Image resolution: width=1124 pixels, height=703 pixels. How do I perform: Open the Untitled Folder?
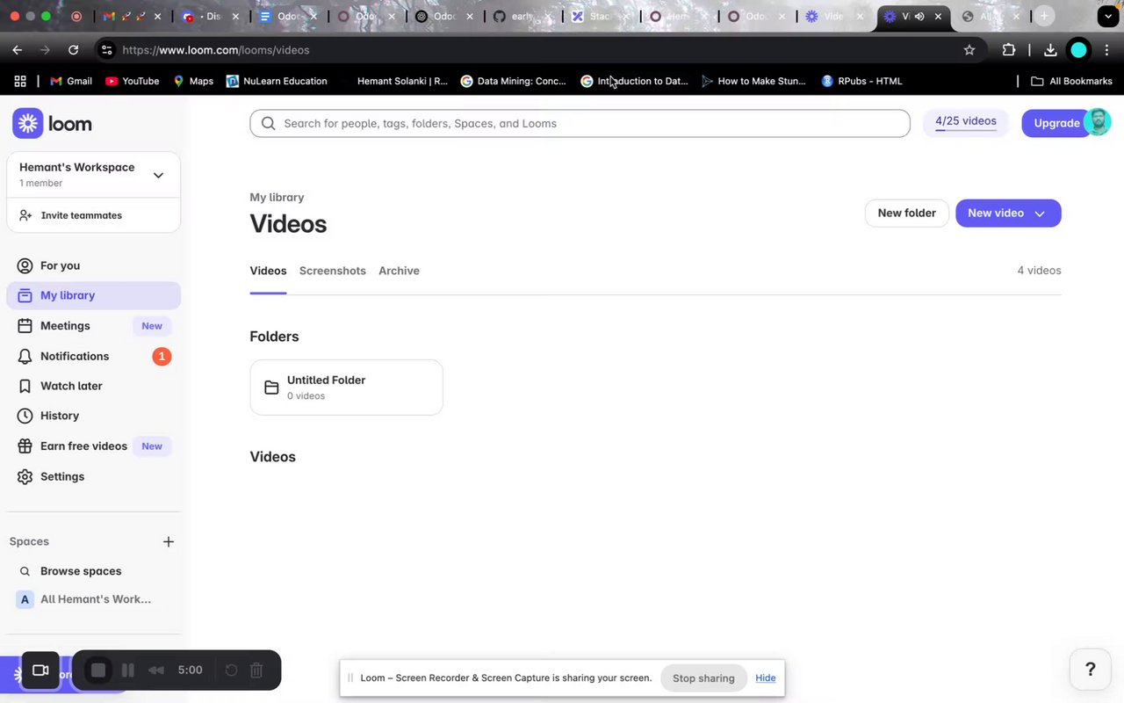(x=346, y=388)
